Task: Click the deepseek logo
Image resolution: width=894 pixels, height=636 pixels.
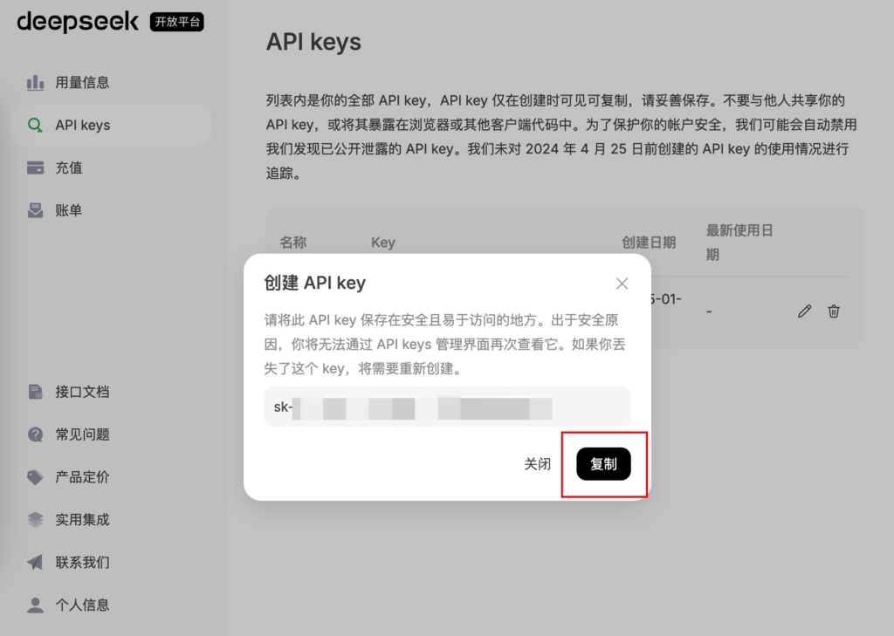Action: (78, 22)
